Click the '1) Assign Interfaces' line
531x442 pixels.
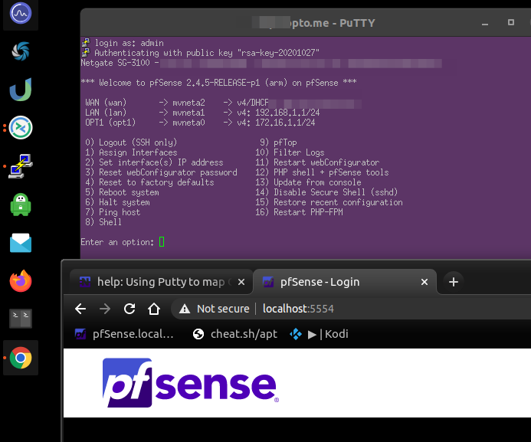tap(131, 152)
